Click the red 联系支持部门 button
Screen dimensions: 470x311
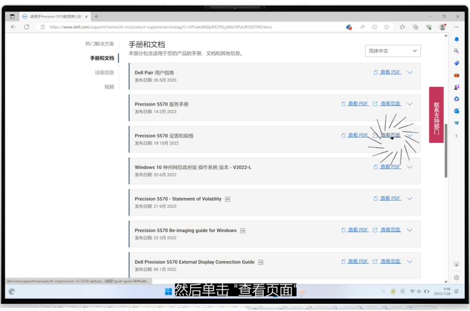tap(437, 115)
